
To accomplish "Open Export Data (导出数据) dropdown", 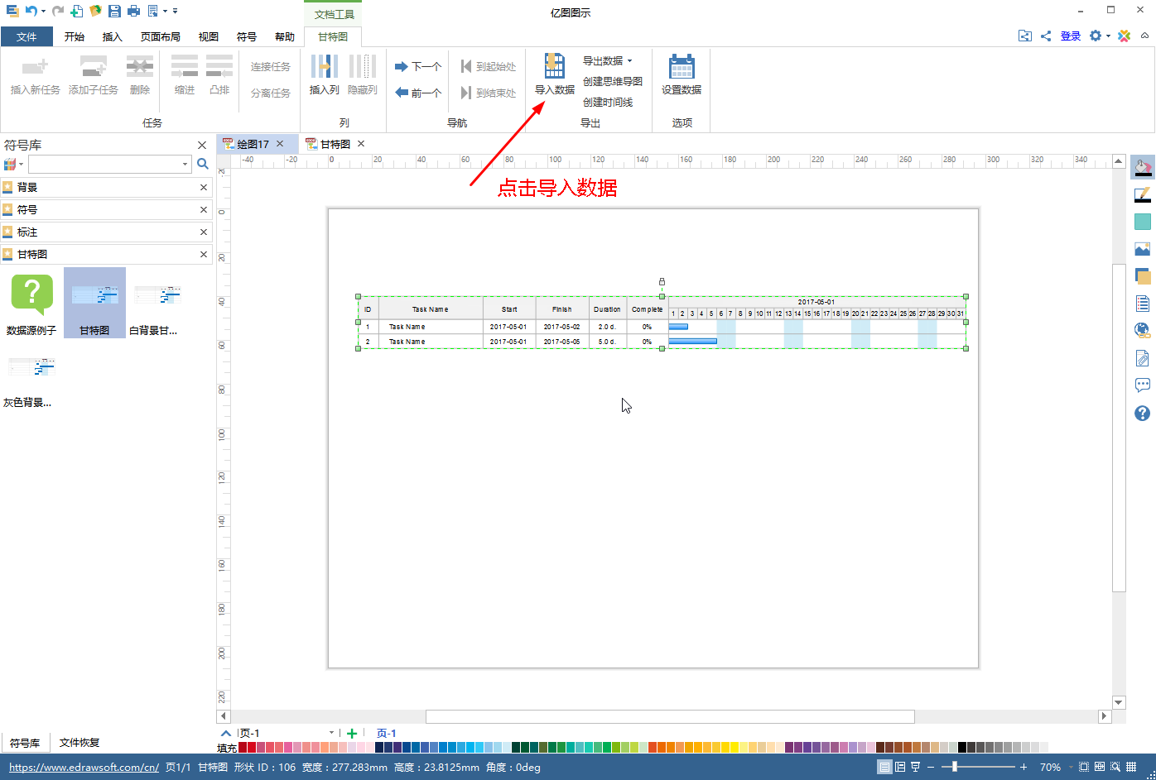I will pyautogui.click(x=607, y=60).
